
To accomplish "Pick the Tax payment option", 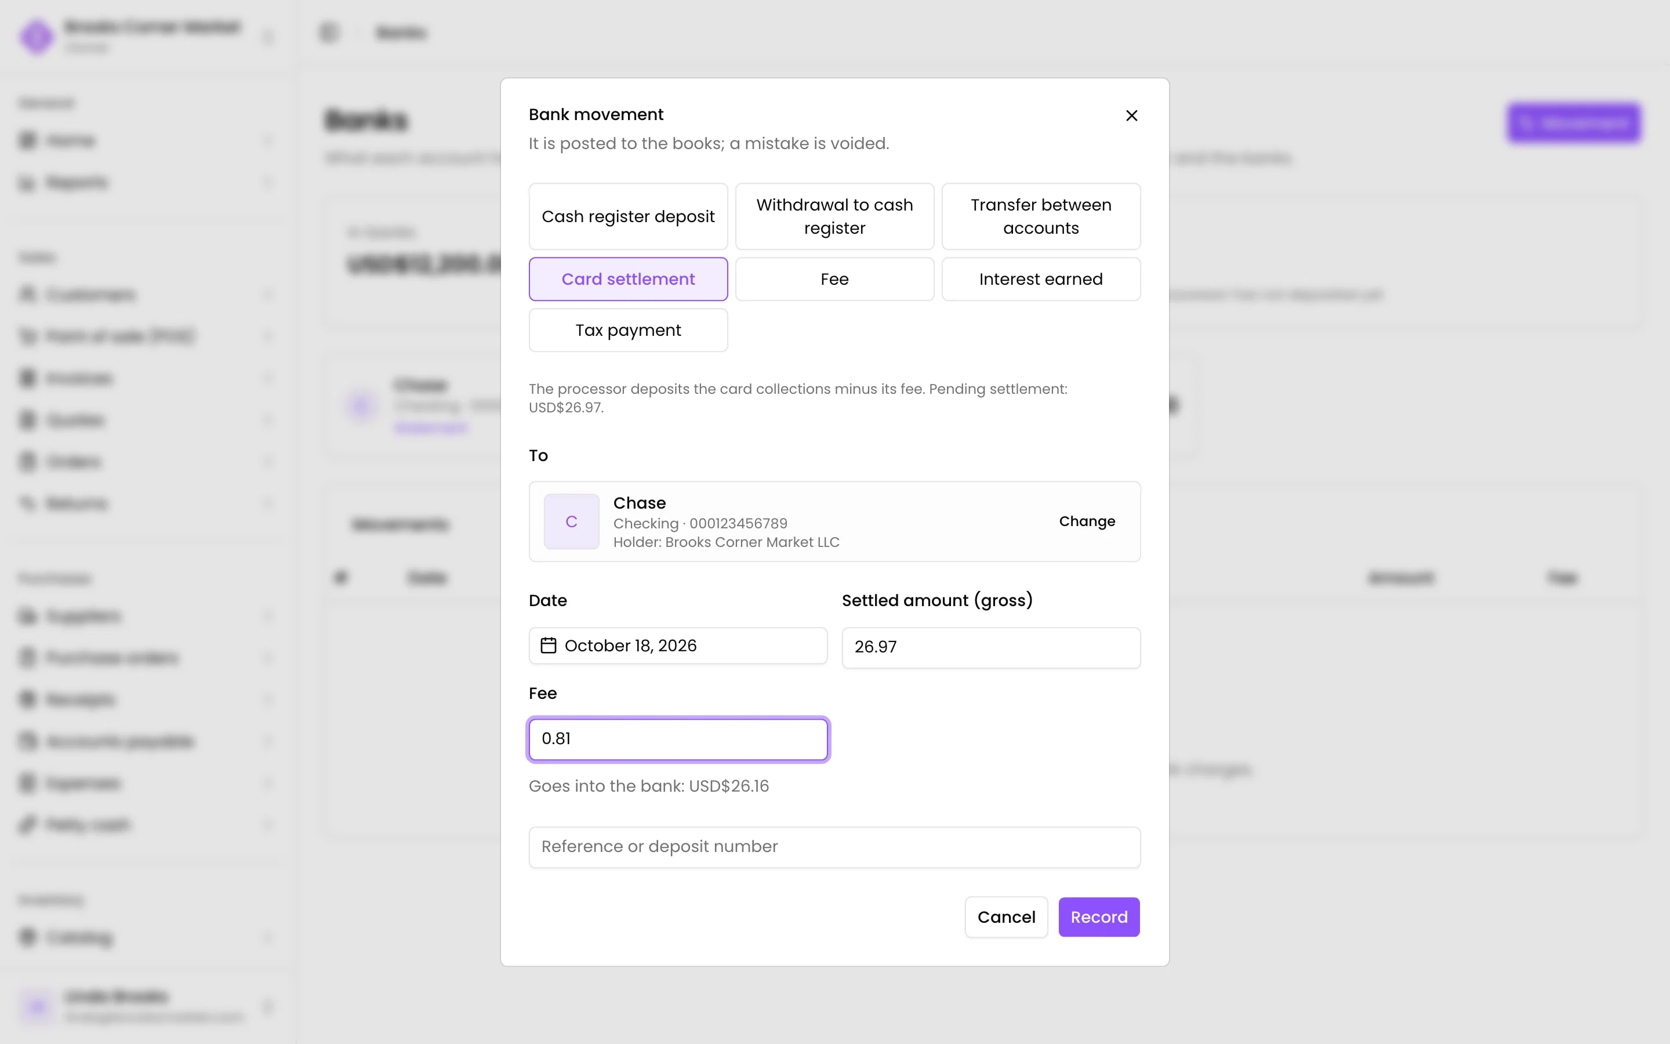I will 628,330.
